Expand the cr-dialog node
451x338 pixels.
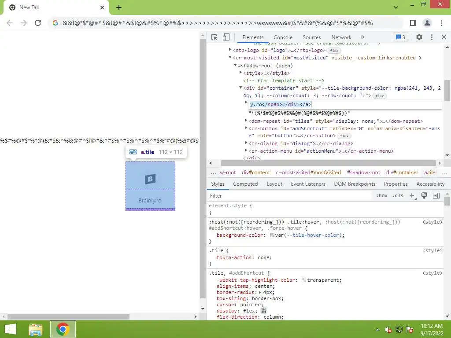pyautogui.click(x=246, y=143)
